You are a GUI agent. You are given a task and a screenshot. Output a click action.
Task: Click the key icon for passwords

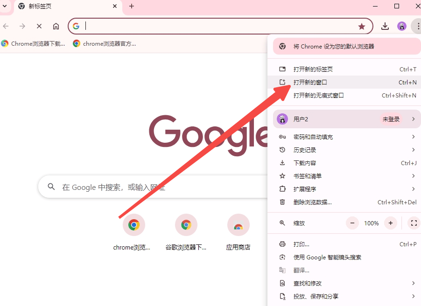click(x=282, y=137)
